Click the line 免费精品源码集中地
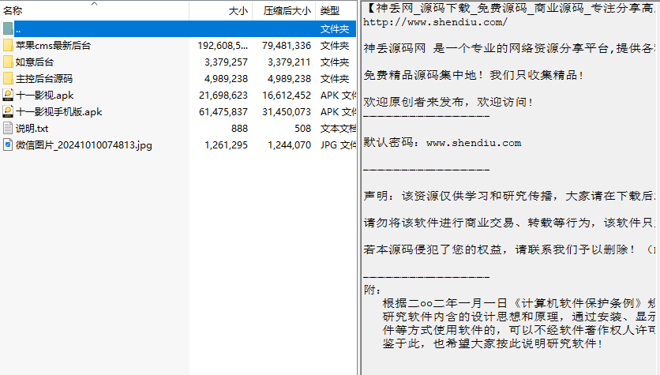Image resolution: width=660 pixels, height=375 pixels. point(473,75)
